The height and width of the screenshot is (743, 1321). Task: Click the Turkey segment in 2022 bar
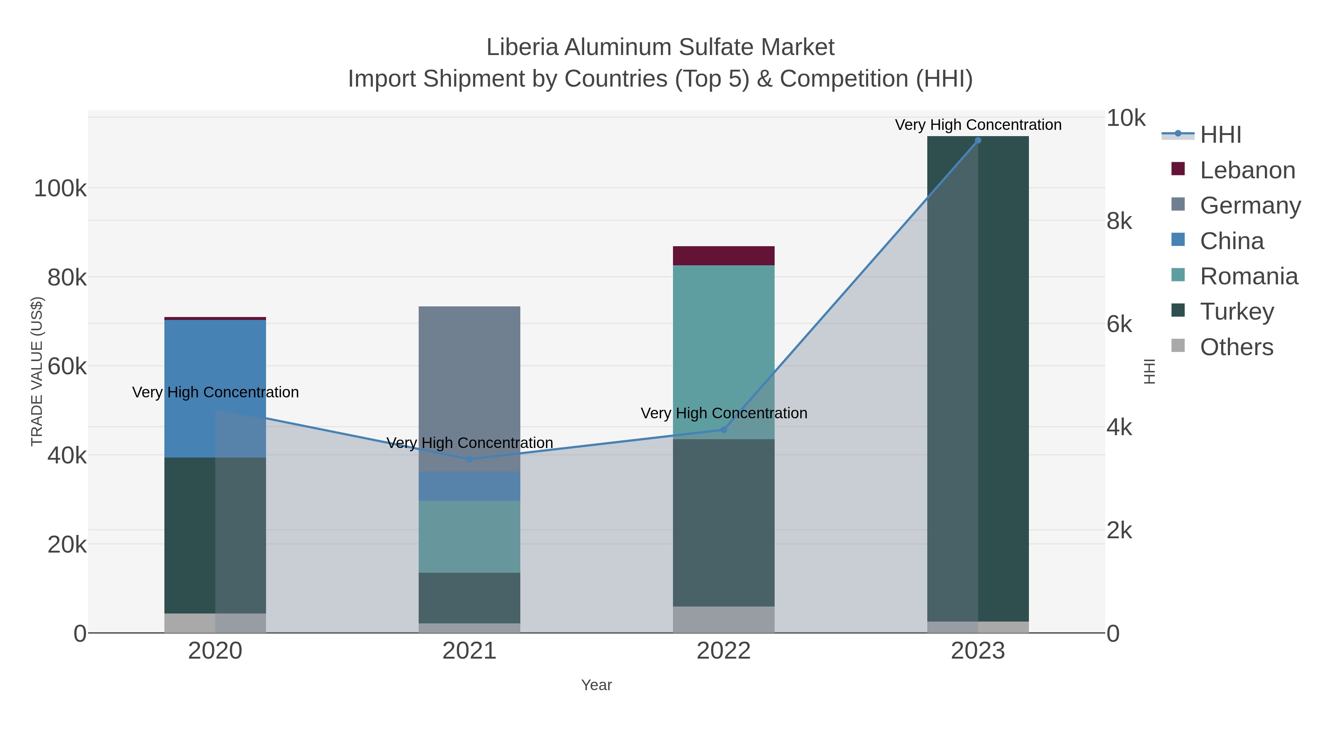pyautogui.click(x=724, y=523)
